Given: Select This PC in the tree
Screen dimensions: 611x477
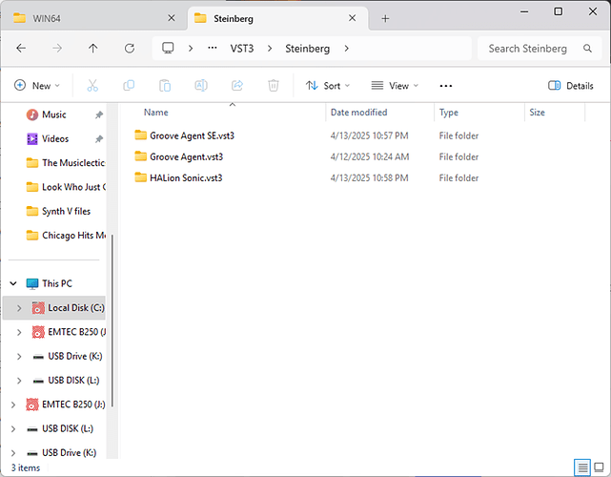Looking at the screenshot, I should tap(50, 283).
